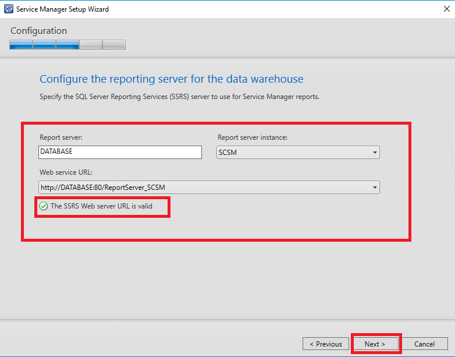
Task: Click the 'Report server instance:' label
Action: point(253,138)
